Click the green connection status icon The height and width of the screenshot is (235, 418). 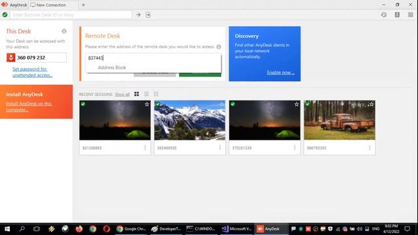pos(5,14)
